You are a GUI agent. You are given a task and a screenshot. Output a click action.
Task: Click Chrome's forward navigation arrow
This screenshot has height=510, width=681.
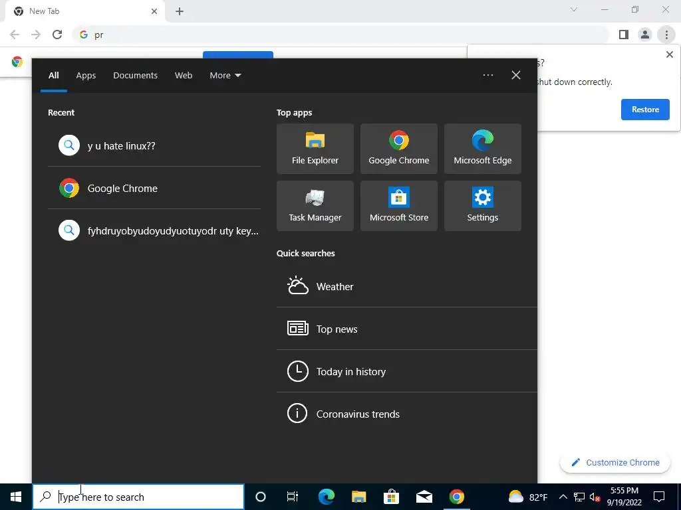(x=36, y=35)
